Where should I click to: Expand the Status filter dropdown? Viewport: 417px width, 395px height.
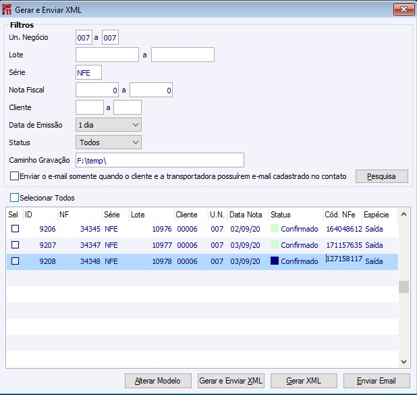[x=108, y=142]
